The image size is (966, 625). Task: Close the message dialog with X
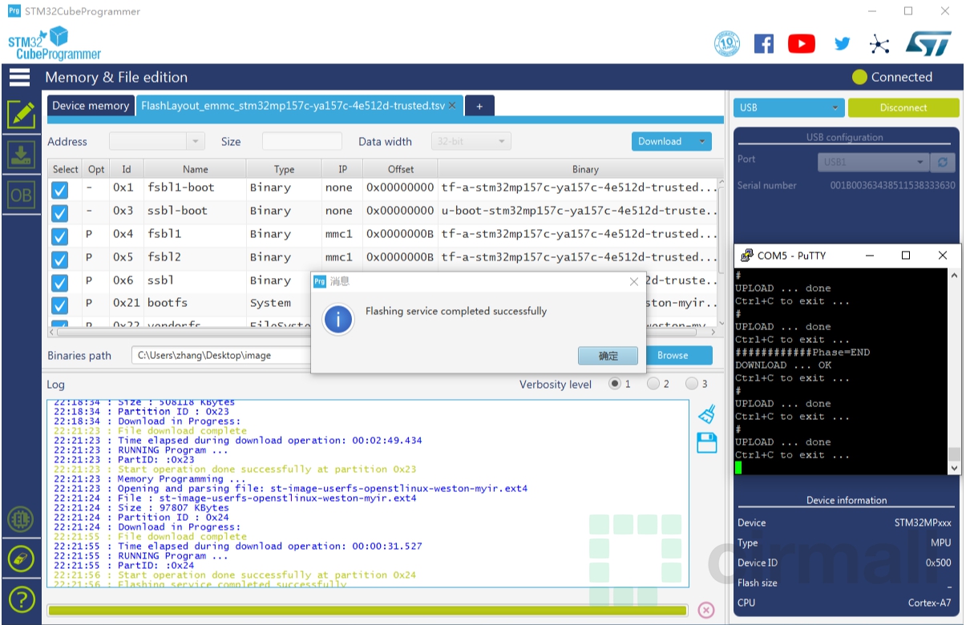[634, 281]
